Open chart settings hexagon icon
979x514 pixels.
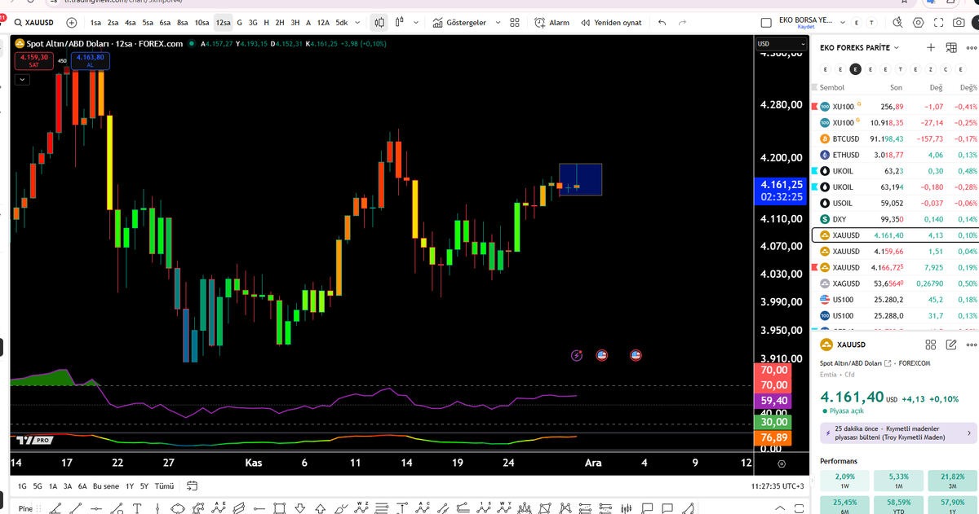(919, 23)
